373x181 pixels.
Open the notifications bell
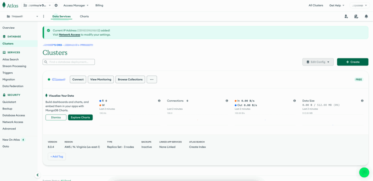click(x=366, y=16)
